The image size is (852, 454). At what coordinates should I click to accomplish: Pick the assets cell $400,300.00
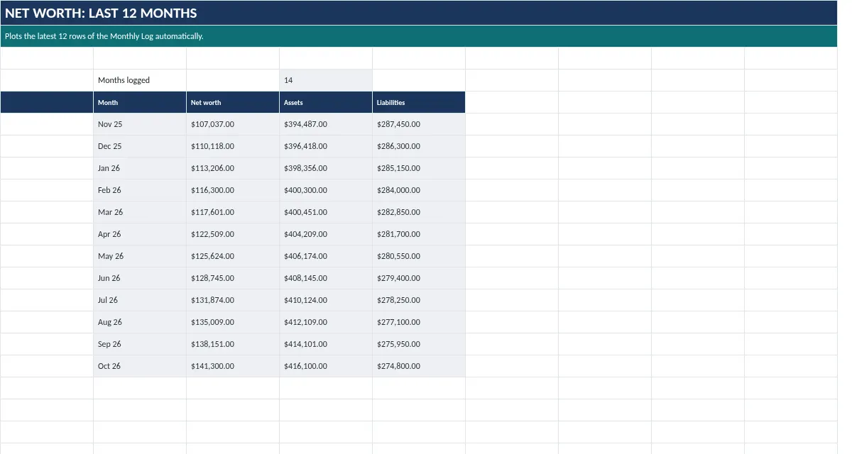326,190
